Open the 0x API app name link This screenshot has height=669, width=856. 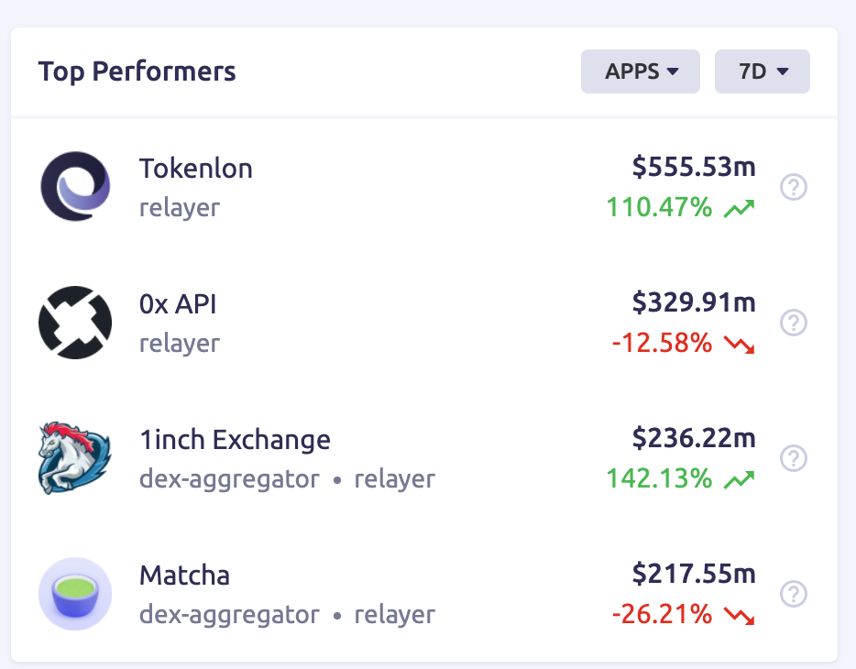[x=178, y=304]
